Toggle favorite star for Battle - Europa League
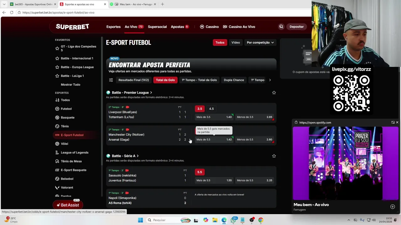 (x=57, y=67)
